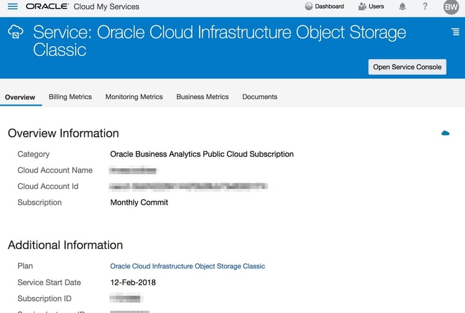Image resolution: width=465 pixels, height=313 pixels.
Task: Click the 'Service Start Date' label
Action: pos(49,283)
